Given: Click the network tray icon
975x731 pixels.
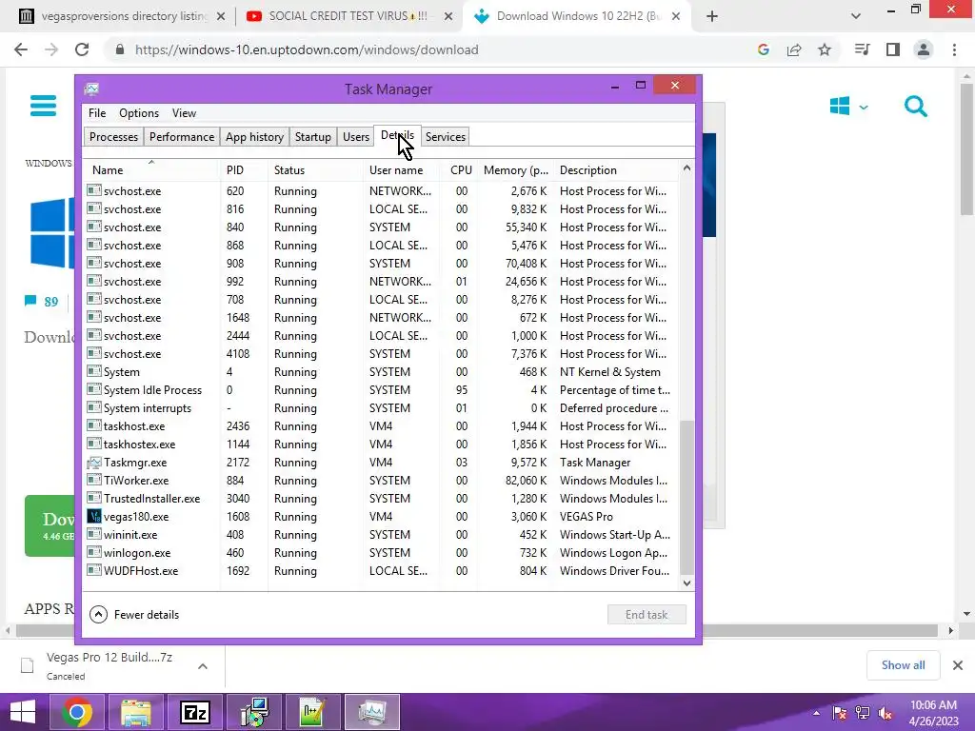Looking at the screenshot, I should coord(863,713).
